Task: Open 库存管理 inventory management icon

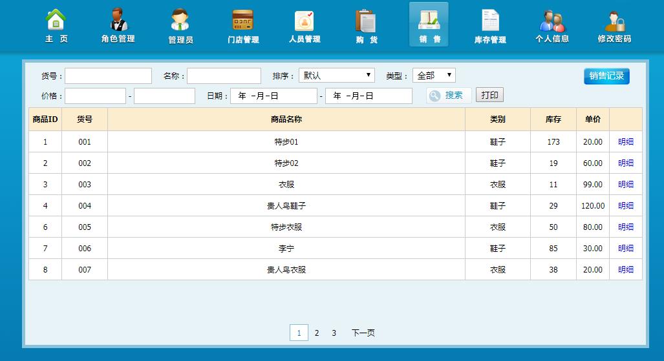Action: (490, 25)
